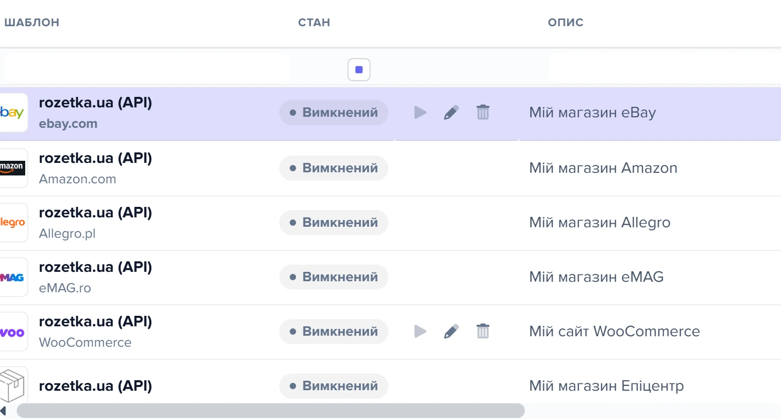
Task: Click the Вимкнений status badge for Allegro.pl
Action: [334, 223]
